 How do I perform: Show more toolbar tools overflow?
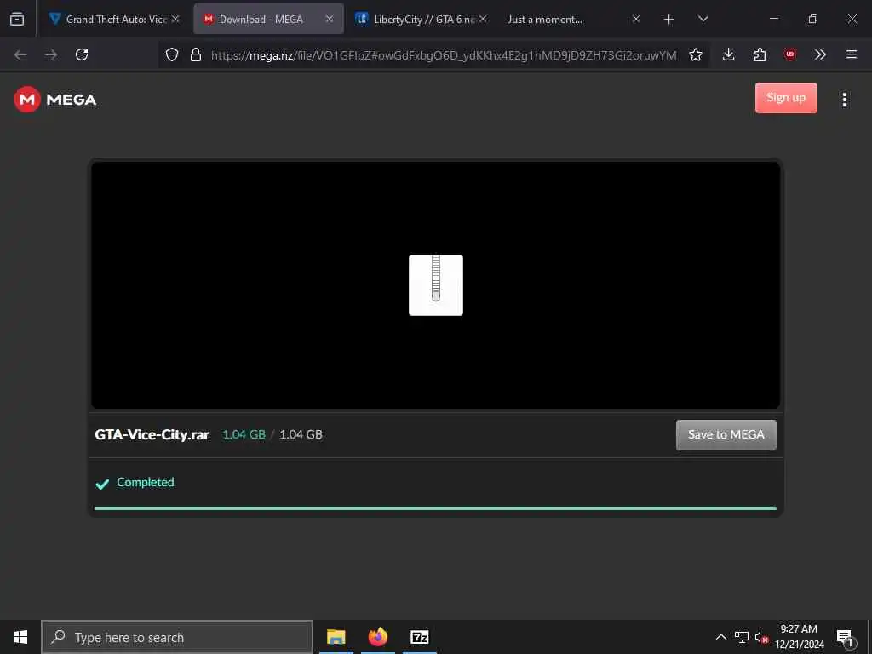tap(820, 54)
